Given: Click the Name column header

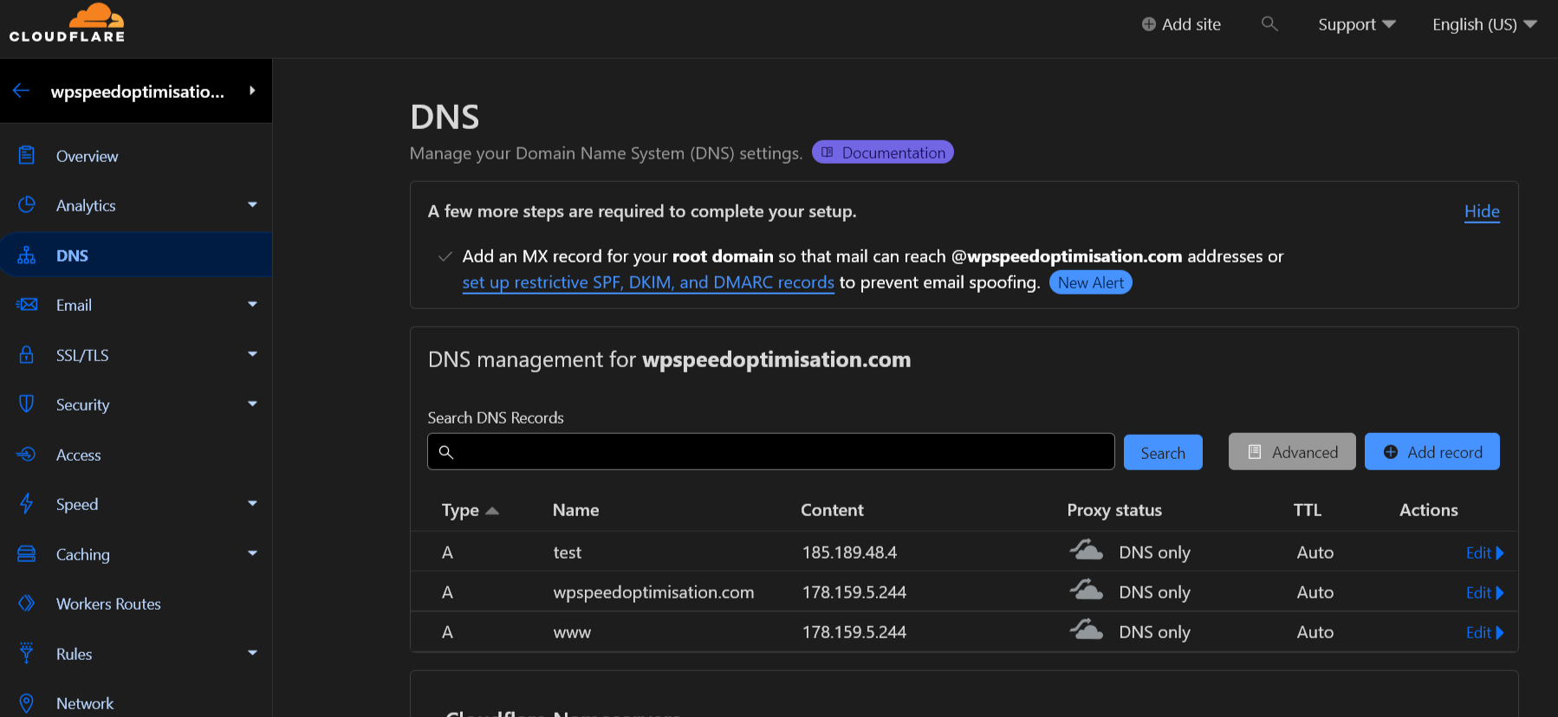Looking at the screenshot, I should pos(575,510).
